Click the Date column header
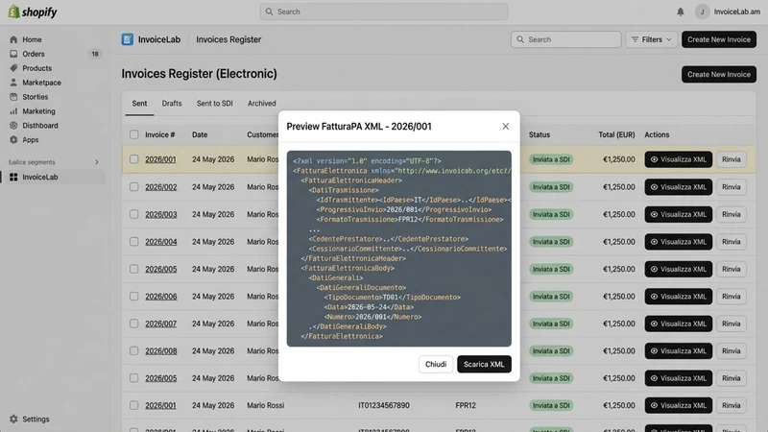This screenshot has width=768, height=432. click(x=200, y=134)
